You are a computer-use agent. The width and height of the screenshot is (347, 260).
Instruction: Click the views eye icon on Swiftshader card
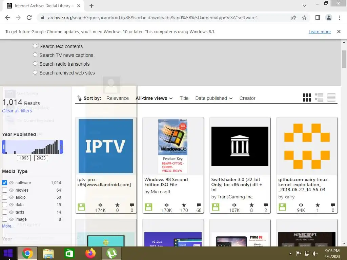pyautogui.click(x=234, y=205)
